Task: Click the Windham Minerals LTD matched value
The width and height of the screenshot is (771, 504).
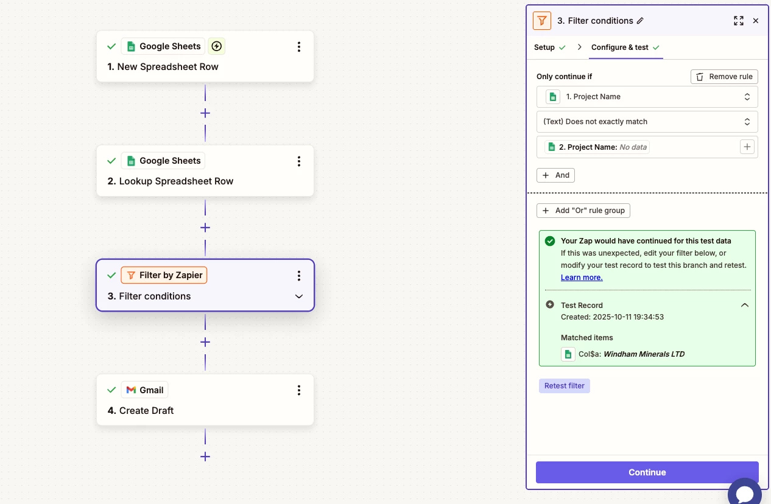Action: point(644,354)
